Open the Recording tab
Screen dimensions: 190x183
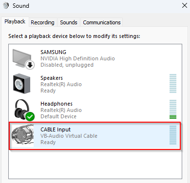coord(42,22)
